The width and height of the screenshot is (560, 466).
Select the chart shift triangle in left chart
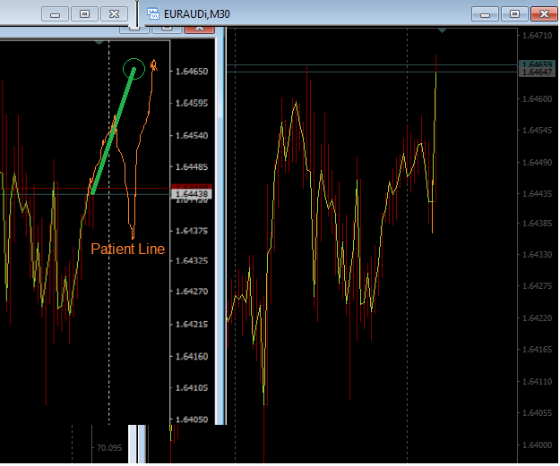(x=99, y=42)
